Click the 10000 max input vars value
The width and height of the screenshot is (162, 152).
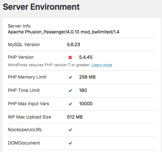[x=86, y=104]
